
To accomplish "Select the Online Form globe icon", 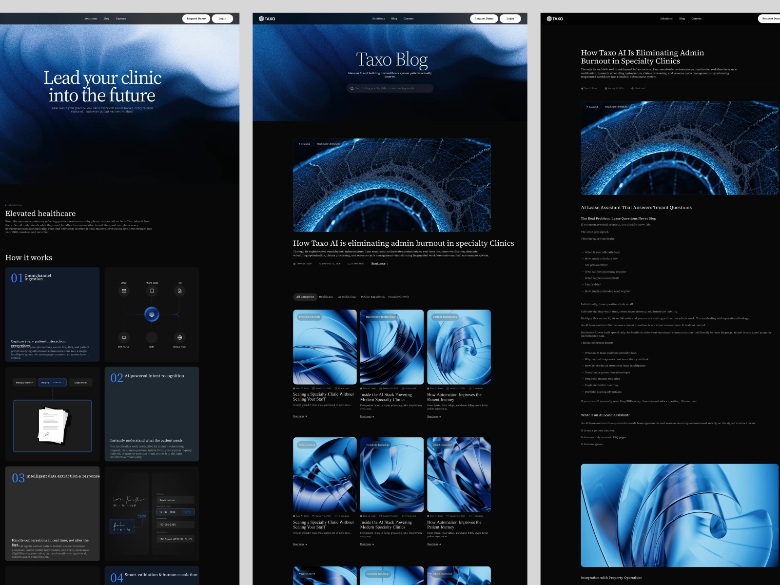I will coord(179,337).
